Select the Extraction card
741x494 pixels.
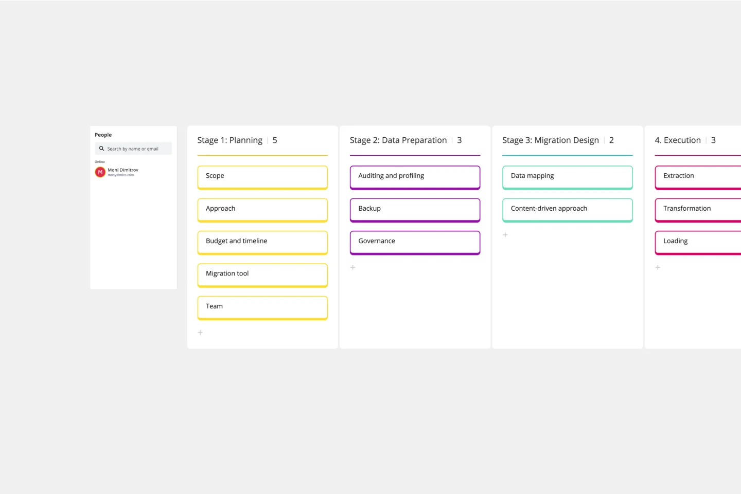tap(698, 177)
